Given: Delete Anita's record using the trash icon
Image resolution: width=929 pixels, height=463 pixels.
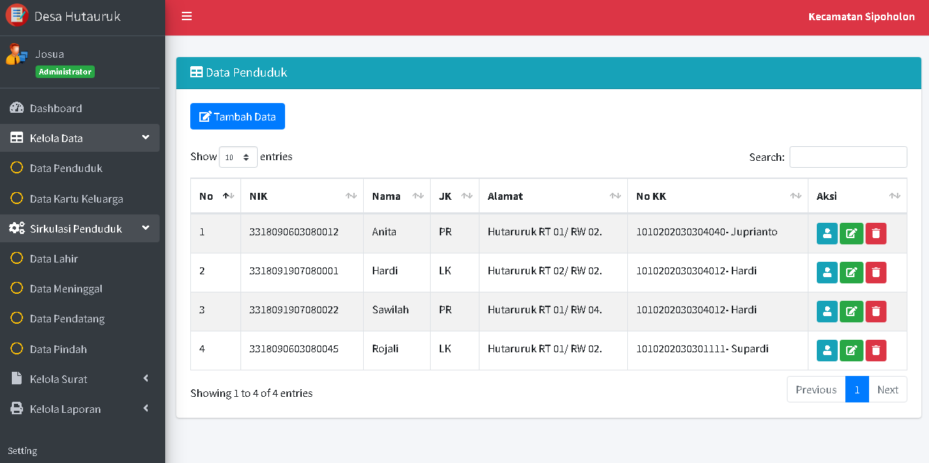Looking at the screenshot, I should tap(876, 234).
